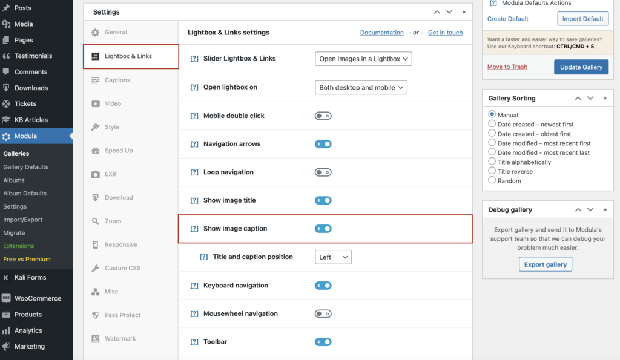Switch to the Captions settings tab
The width and height of the screenshot is (620, 360).
117,80
